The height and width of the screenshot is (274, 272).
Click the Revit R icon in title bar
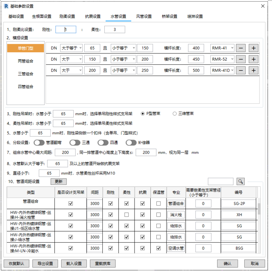tap(6, 6)
